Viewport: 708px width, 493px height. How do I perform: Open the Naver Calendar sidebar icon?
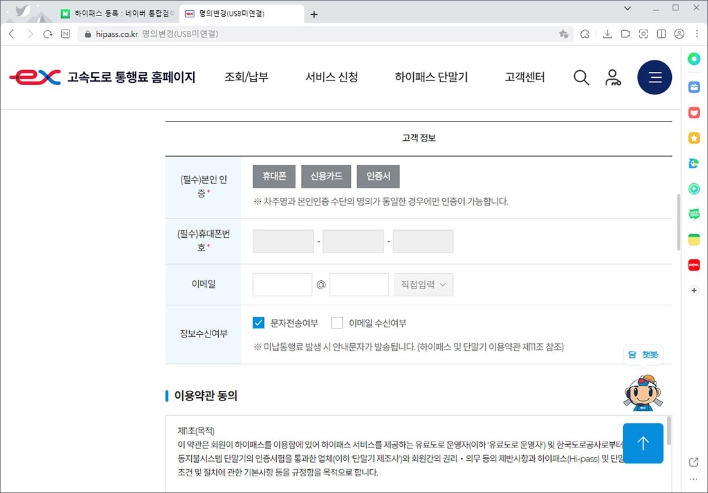pyautogui.click(x=694, y=238)
